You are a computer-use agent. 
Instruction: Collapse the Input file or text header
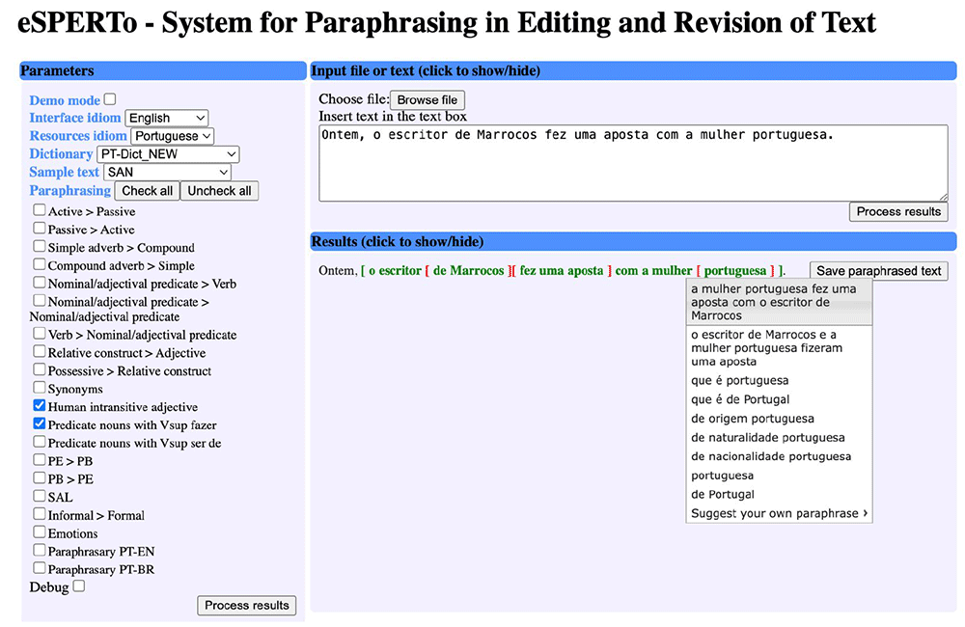(x=633, y=70)
